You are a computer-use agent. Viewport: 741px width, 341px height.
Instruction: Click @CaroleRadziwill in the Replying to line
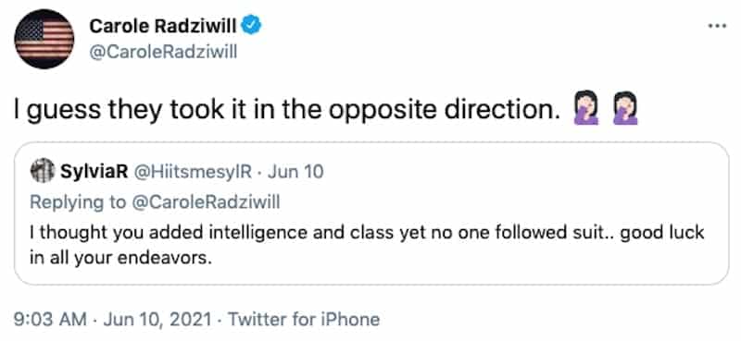[x=205, y=202]
